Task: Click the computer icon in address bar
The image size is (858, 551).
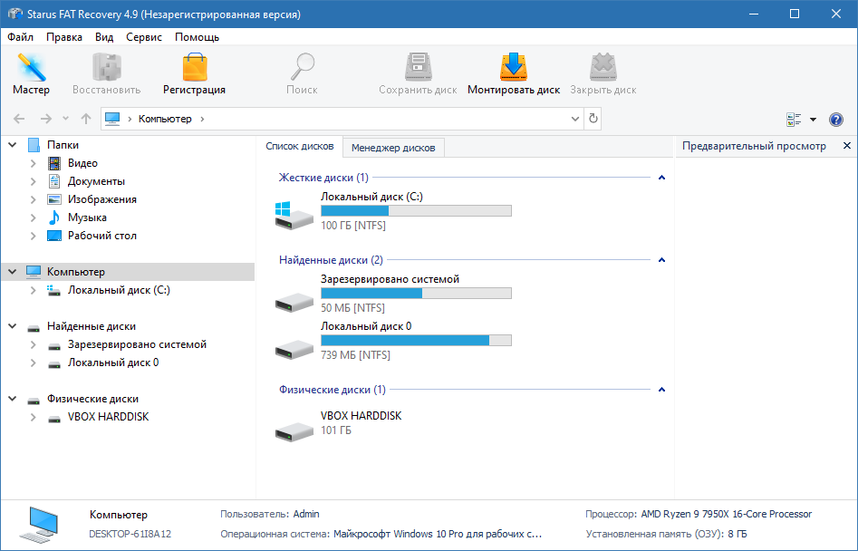Action: click(112, 119)
